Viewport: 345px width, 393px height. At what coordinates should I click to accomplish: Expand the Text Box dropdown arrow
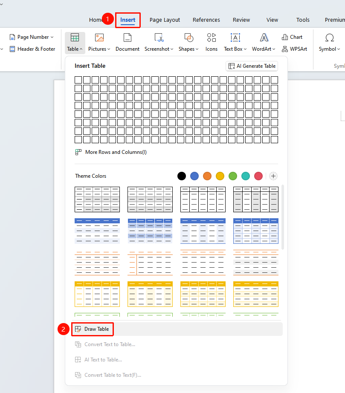pos(245,49)
